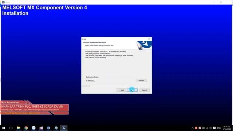
Task: Click the Setup window title bar icon
Action: [x=3, y=2]
